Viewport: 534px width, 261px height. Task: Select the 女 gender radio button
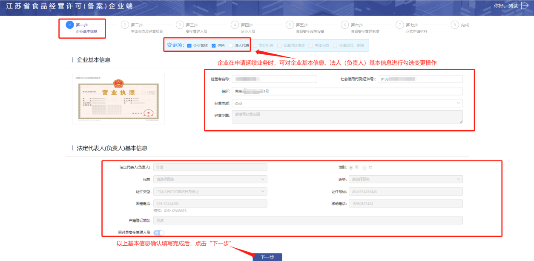364,168
